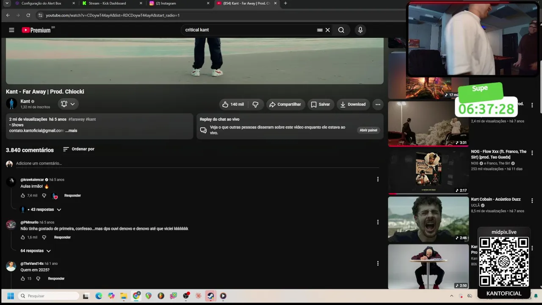Download the video
This screenshot has height=305, width=542.
[x=353, y=104]
